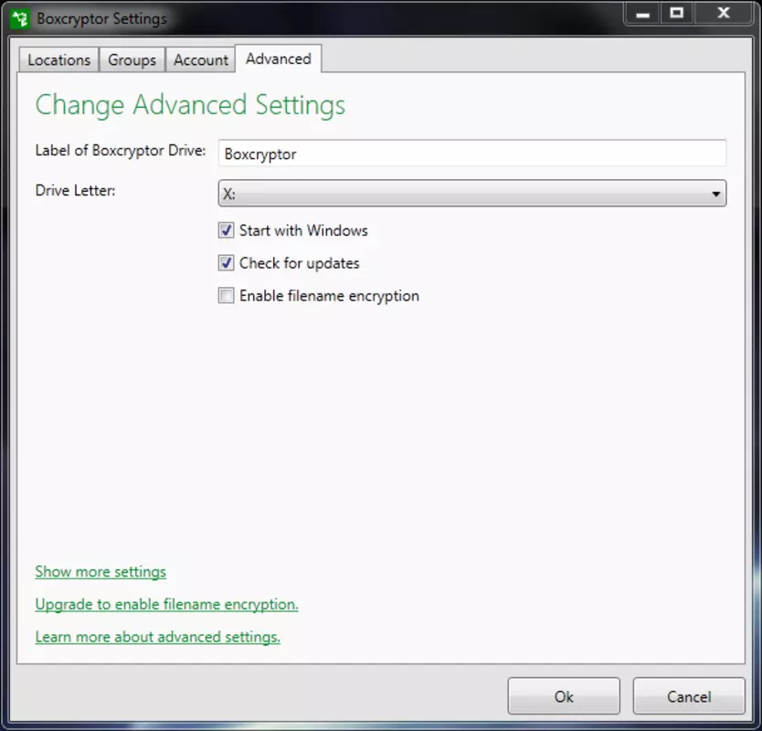Switch to the Locations tab
The image size is (762, 731).
click(x=58, y=59)
